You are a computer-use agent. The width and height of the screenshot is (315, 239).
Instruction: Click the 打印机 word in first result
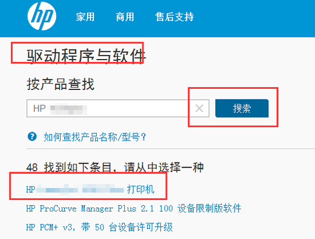pos(141,189)
